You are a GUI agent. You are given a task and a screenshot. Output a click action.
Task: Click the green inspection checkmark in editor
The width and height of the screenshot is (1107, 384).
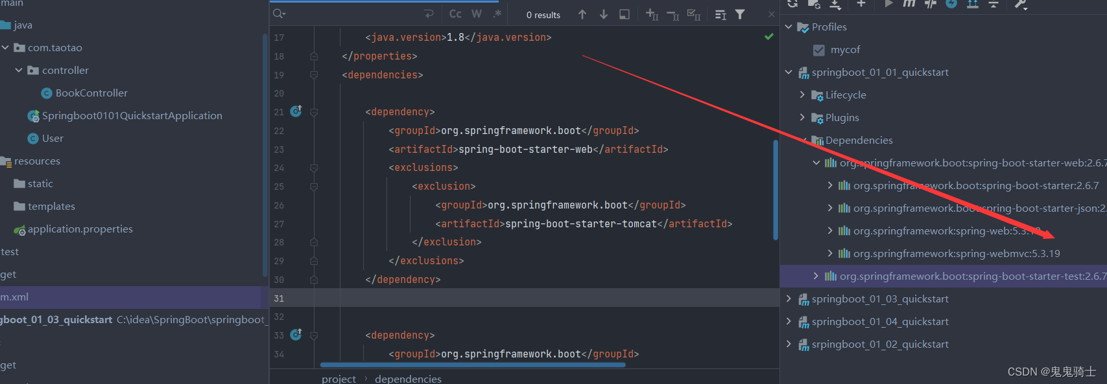pyautogui.click(x=768, y=37)
